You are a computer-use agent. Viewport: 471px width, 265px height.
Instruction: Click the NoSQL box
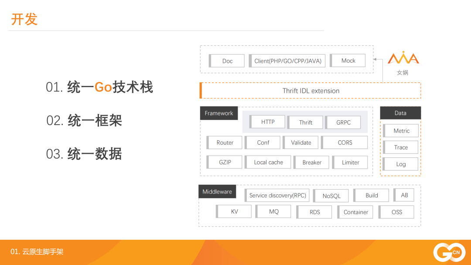[331, 196]
